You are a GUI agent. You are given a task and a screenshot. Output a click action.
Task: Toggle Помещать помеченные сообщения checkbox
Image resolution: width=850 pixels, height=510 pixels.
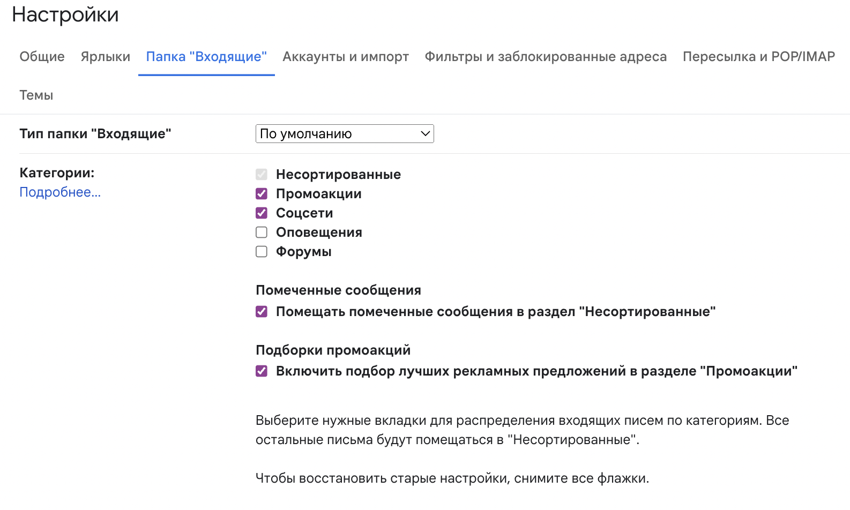[x=262, y=311]
